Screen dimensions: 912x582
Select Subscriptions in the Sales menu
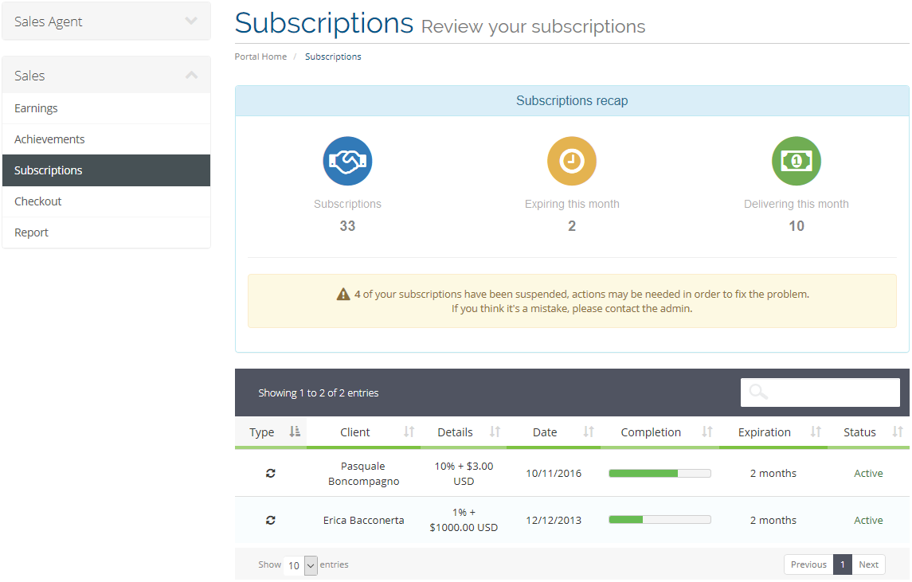[x=107, y=170]
